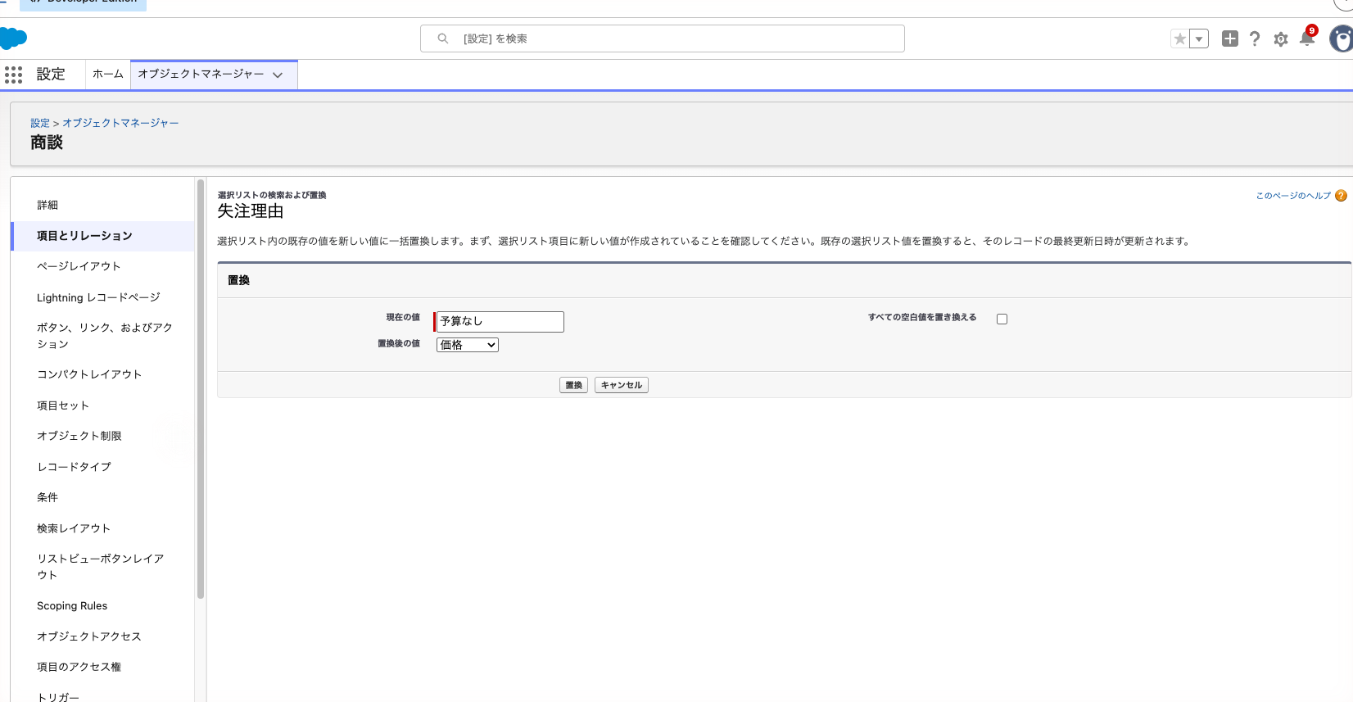Open the App Launcher grid icon
1353x702 pixels.
[x=13, y=75]
